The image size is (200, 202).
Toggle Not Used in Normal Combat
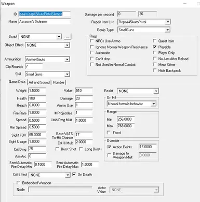click(92, 64)
